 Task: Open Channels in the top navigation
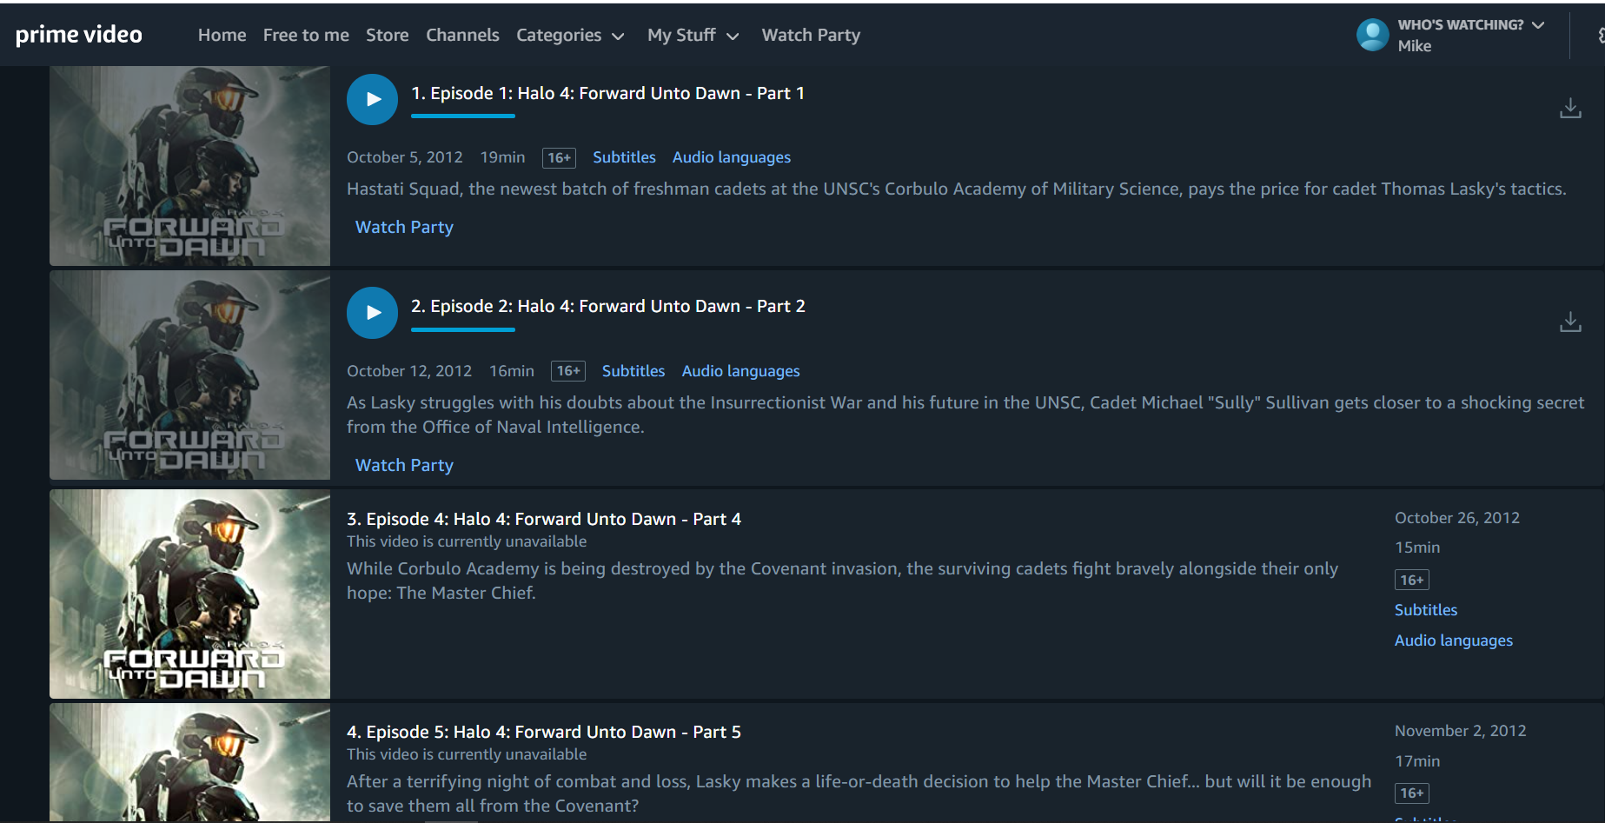pyautogui.click(x=462, y=36)
